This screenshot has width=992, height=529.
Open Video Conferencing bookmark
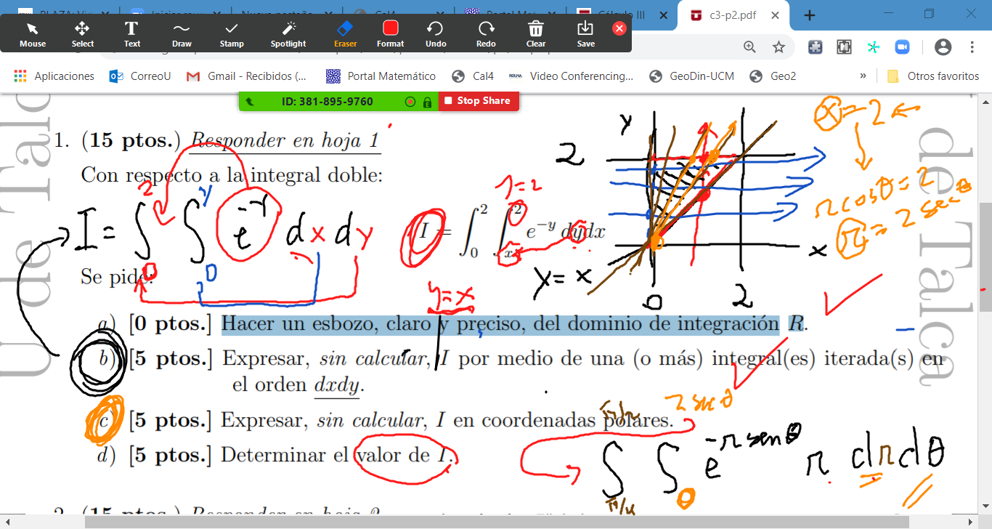571,76
